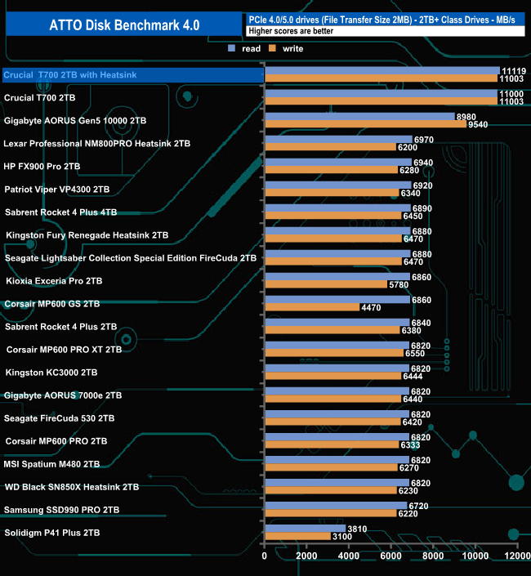This screenshot has height=576, width=531.
Task: Click the 6280 write value
Action: coord(409,170)
